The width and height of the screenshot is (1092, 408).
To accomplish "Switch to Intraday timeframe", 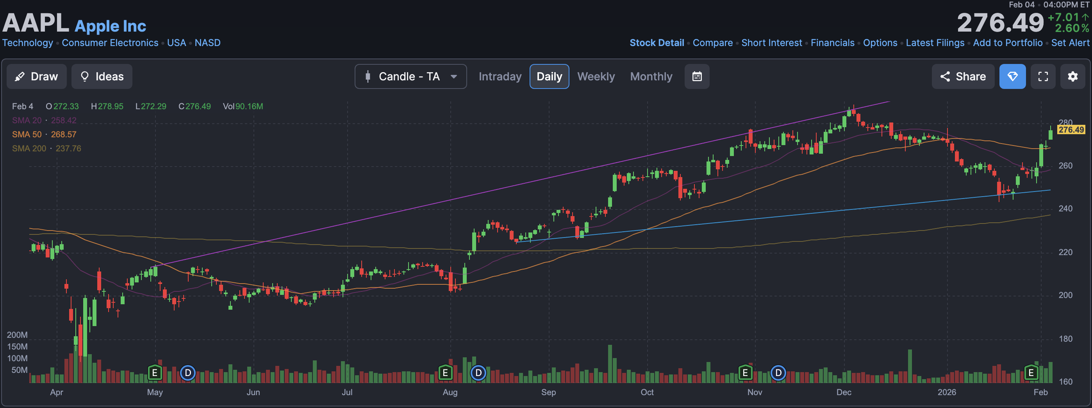I will click(500, 76).
